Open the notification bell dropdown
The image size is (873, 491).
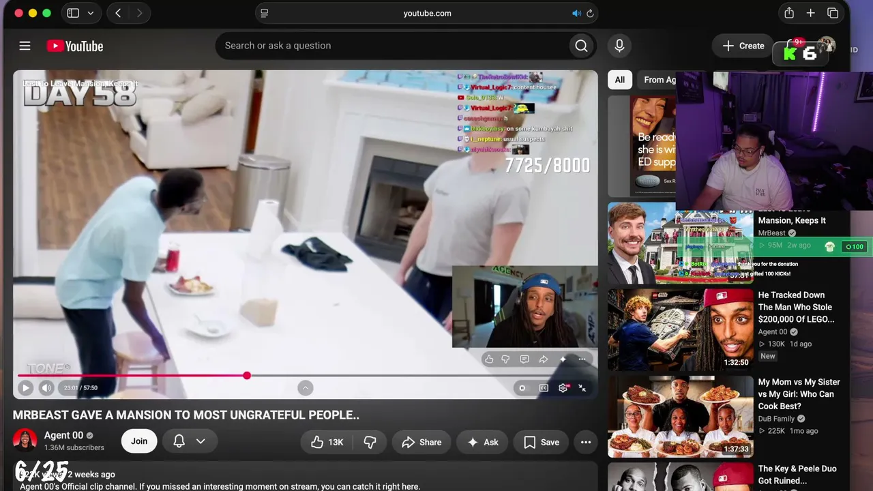click(x=190, y=441)
